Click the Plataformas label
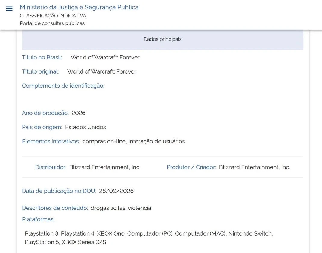This screenshot has height=253, width=322. pyautogui.click(x=38, y=219)
